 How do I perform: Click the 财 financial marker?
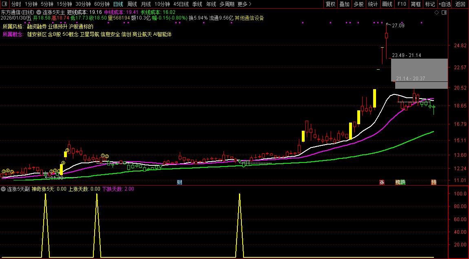pyautogui.click(x=179, y=182)
